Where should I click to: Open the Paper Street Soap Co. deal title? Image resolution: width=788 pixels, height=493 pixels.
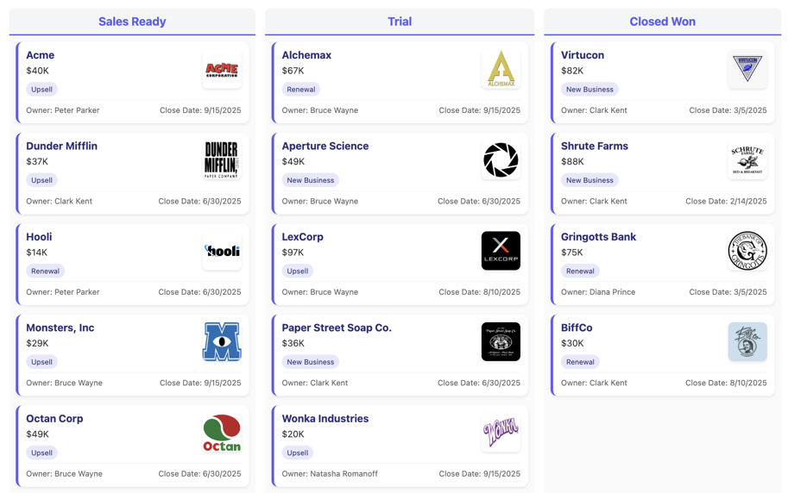pos(337,328)
